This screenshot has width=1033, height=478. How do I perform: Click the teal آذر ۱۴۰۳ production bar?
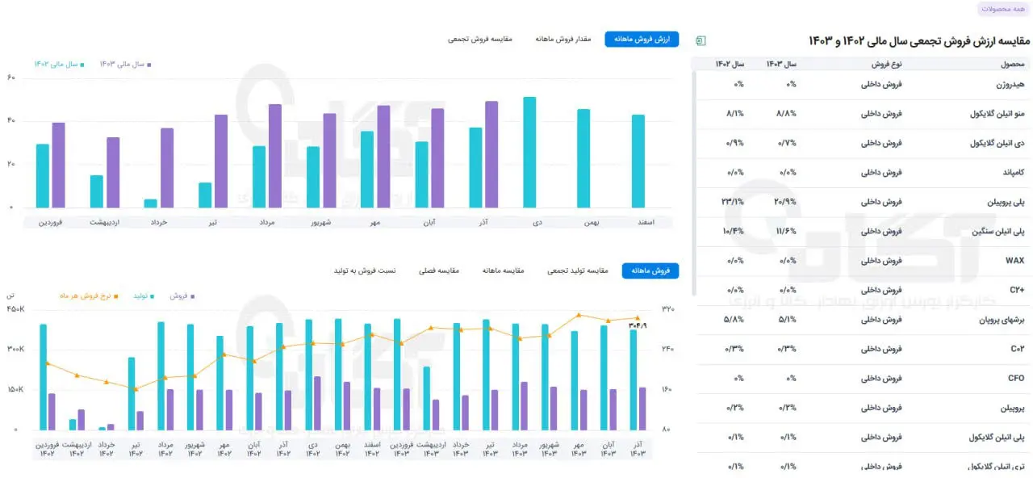pyautogui.click(x=633, y=379)
